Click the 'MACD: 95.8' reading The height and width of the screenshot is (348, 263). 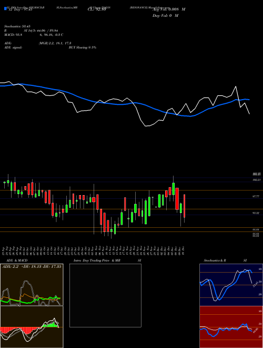13,35
